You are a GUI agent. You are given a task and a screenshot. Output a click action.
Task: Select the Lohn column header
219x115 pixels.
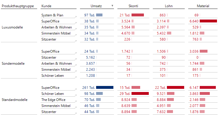click(x=169, y=6)
